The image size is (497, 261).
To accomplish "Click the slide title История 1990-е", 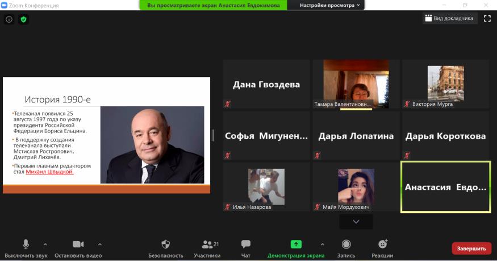I will 58,100.
